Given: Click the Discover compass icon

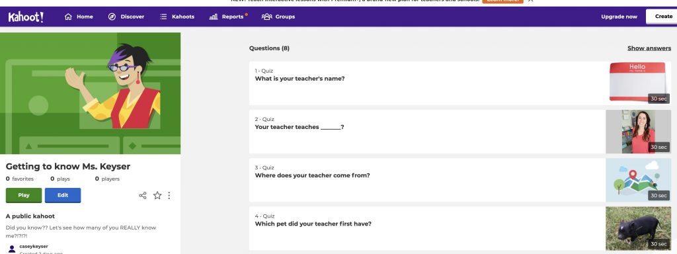Looking at the screenshot, I should (x=112, y=17).
